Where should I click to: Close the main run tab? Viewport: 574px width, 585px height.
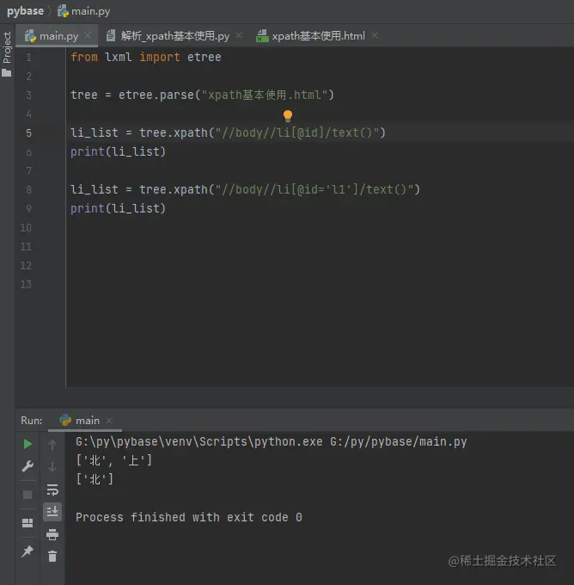(109, 421)
